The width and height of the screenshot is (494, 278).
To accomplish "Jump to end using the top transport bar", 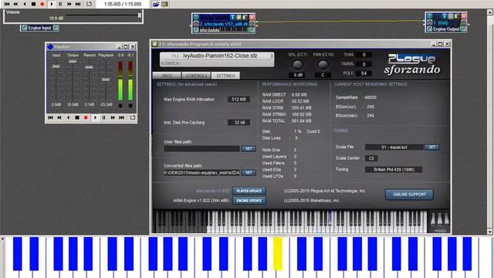I will pyautogui.click(x=78, y=4).
